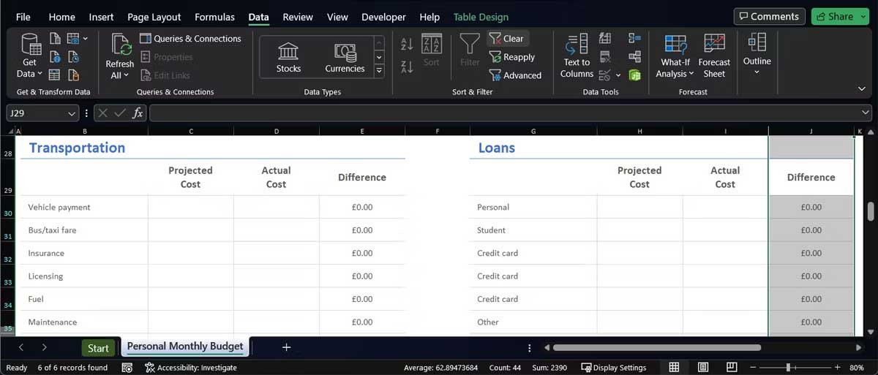Click the Relationships icon
Viewport: 878px width, 375px height.
(x=634, y=56)
